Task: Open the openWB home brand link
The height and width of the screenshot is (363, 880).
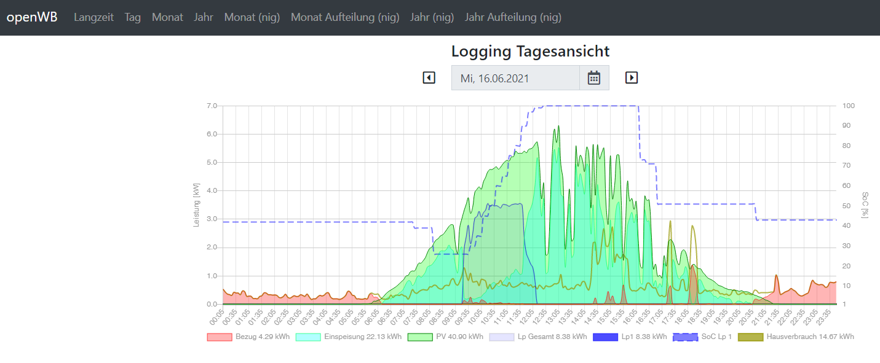Action: 32,17
